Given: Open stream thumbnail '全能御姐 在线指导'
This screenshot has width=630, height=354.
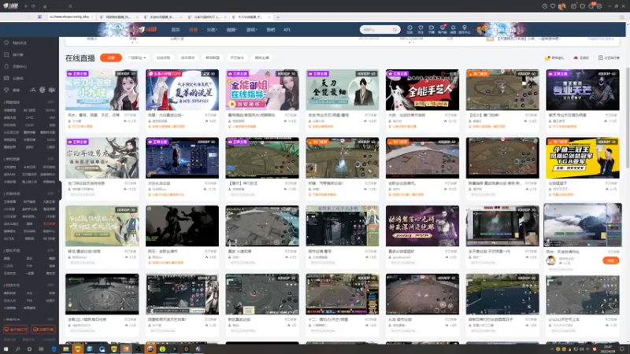Looking at the screenshot, I should click(x=262, y=90).
